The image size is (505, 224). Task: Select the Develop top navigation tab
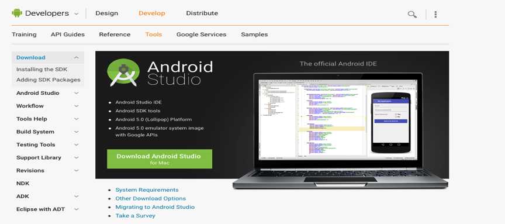[x=152, y=13]
